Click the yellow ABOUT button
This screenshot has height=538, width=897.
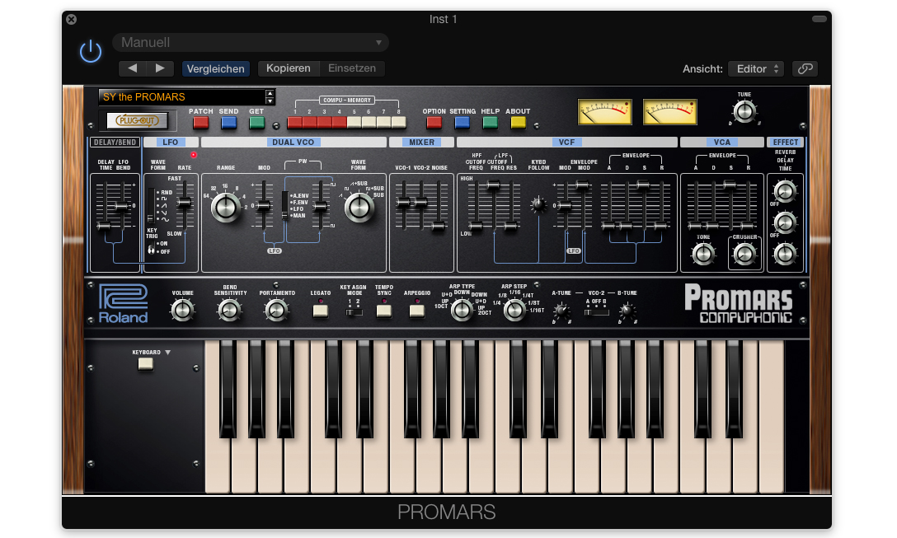[x=518, y=123]
